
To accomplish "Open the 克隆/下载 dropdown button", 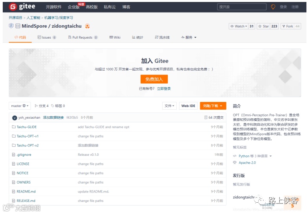I will click(213, 106).
